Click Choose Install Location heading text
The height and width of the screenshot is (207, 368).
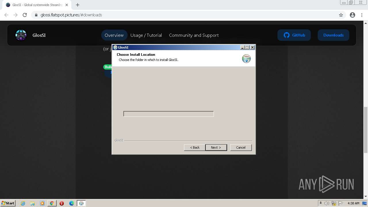point(136,54)
